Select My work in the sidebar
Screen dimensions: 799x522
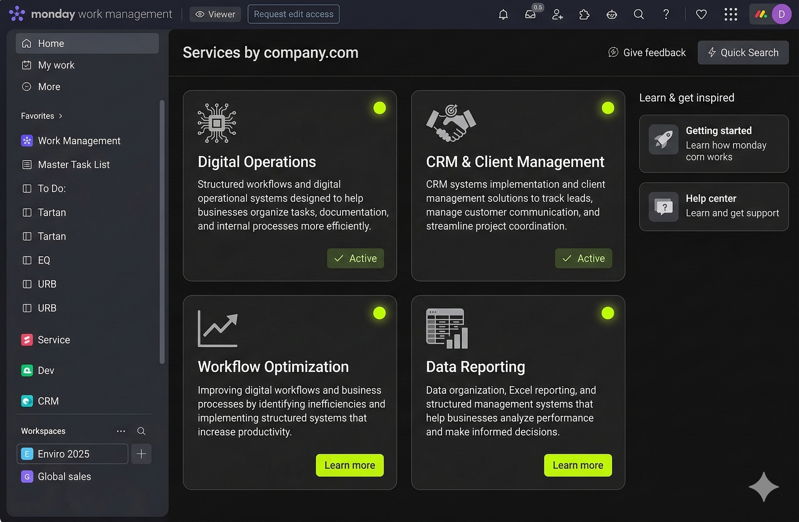click(x=56, y=65)
